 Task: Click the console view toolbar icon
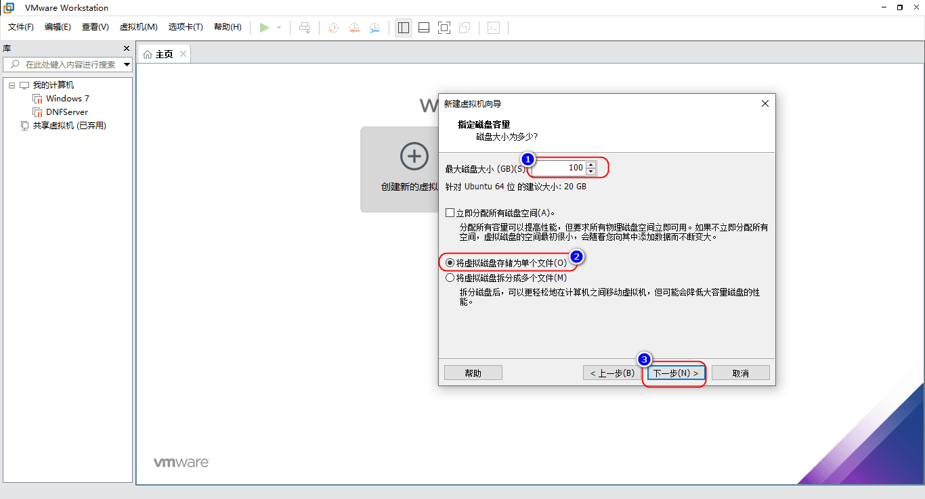click(494, 28)
